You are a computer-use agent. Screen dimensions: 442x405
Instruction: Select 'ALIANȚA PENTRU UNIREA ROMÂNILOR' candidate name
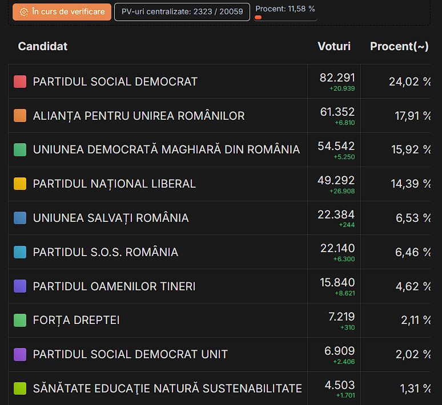point(139,116)
